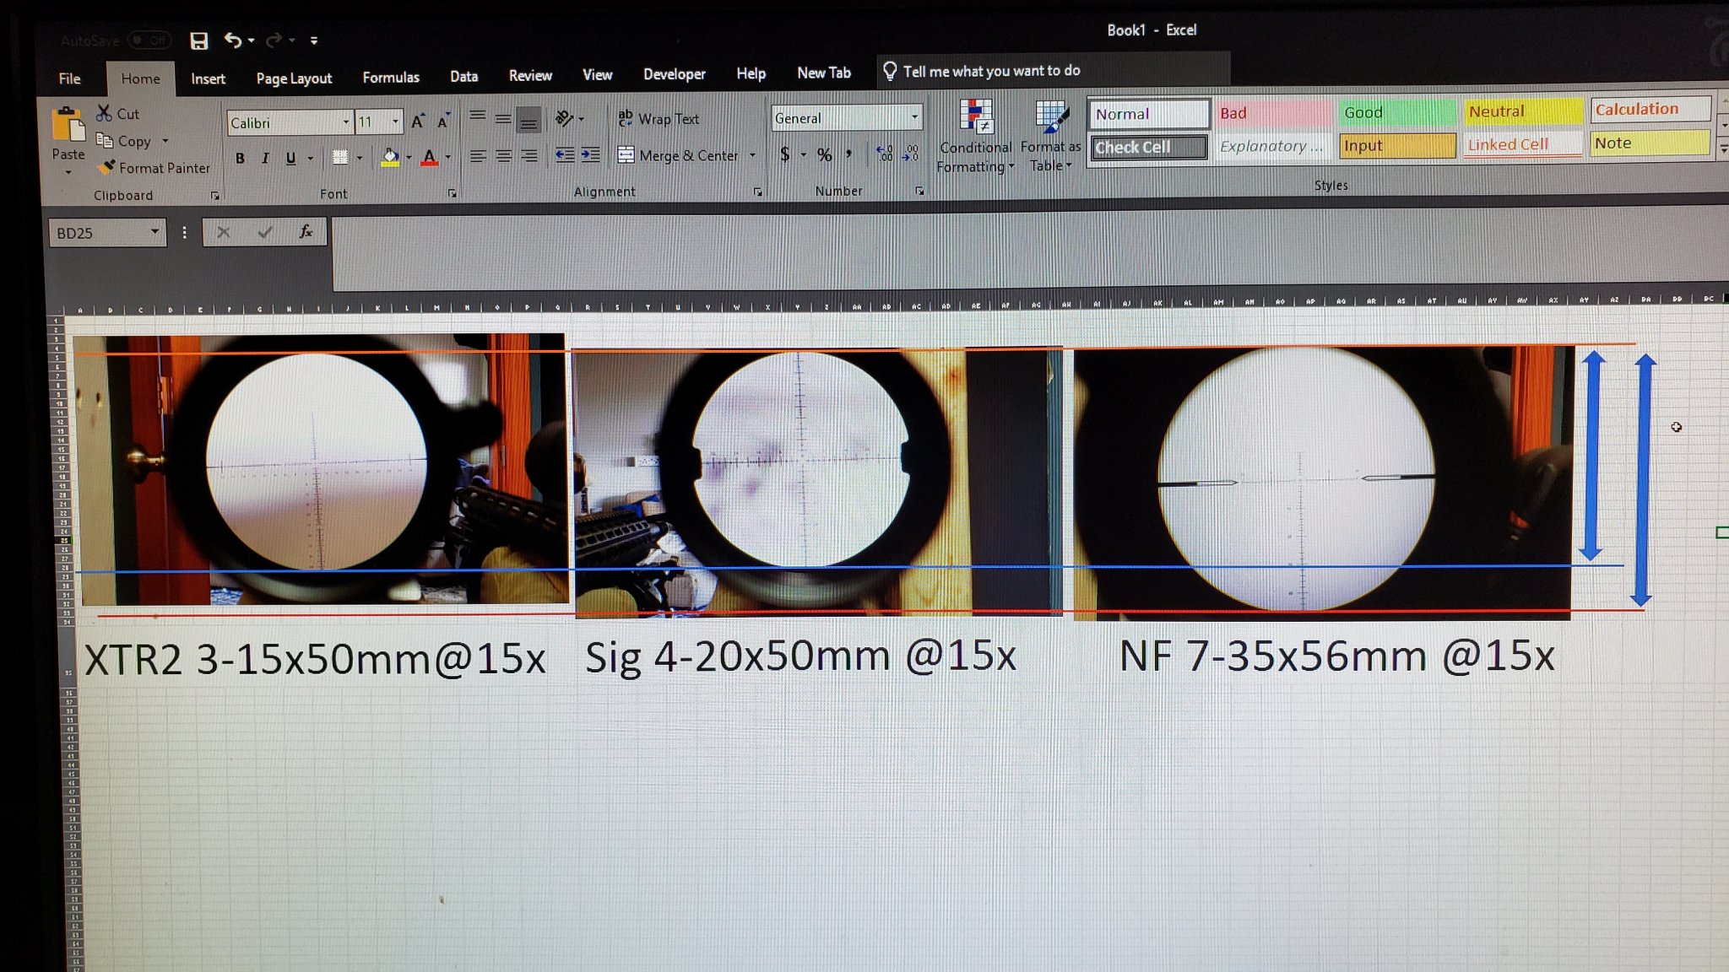Open the Merge & Center dropdown arrow

click(x=752, y=155)
